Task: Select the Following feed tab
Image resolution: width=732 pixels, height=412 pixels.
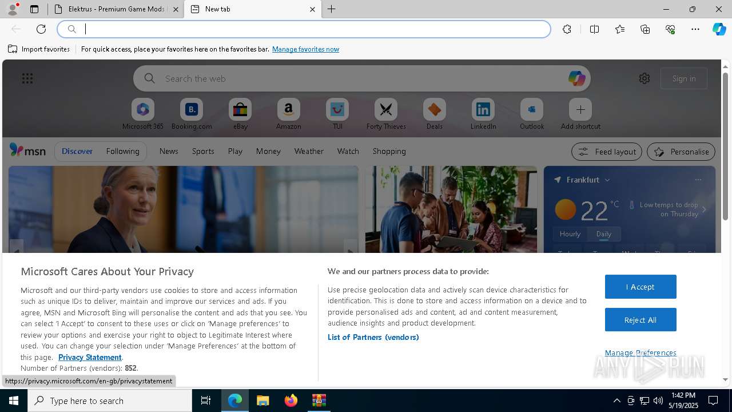Action: pyautogui.click(x=122, y=151)
